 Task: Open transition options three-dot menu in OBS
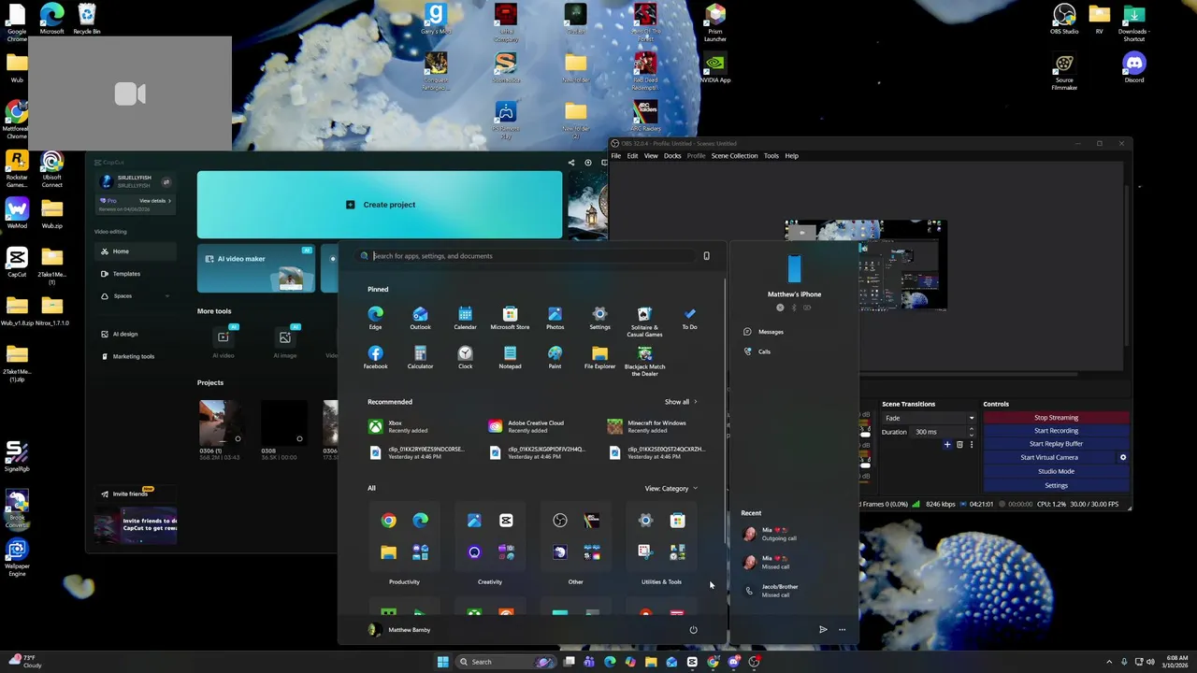(972, 445)
